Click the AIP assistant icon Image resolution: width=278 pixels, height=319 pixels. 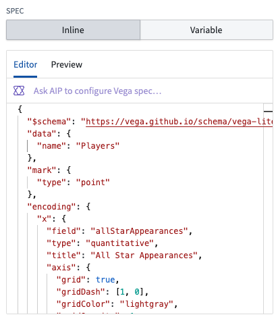(x=19, y=91)
